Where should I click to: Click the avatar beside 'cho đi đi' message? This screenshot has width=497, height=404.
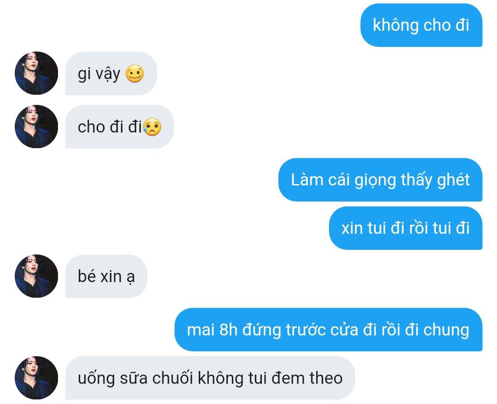click(x=36, y=127)
